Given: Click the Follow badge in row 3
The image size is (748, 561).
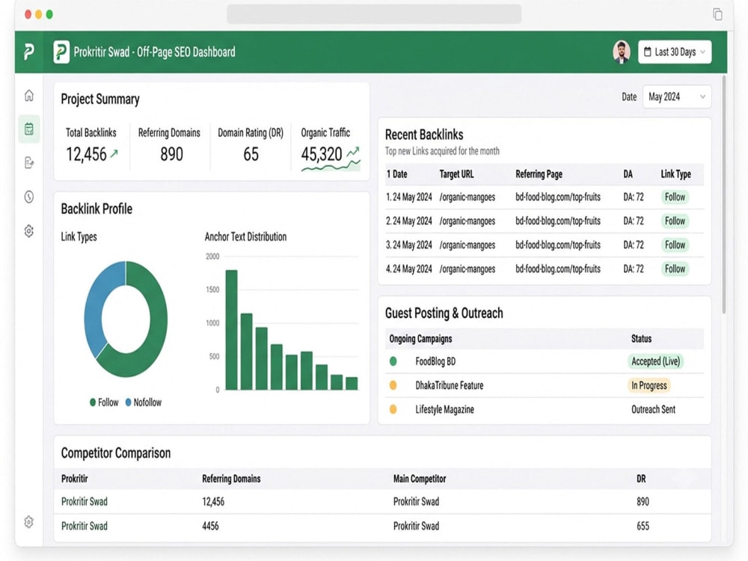Looking at the screenshot, I should [x=675, y=245].
